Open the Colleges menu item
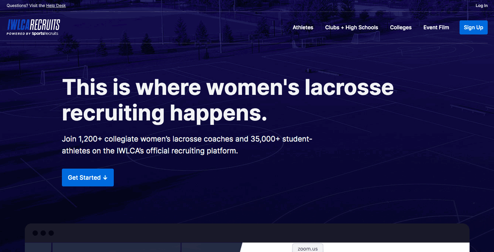This screenshot has height=252, width=494. coord(401,27)
